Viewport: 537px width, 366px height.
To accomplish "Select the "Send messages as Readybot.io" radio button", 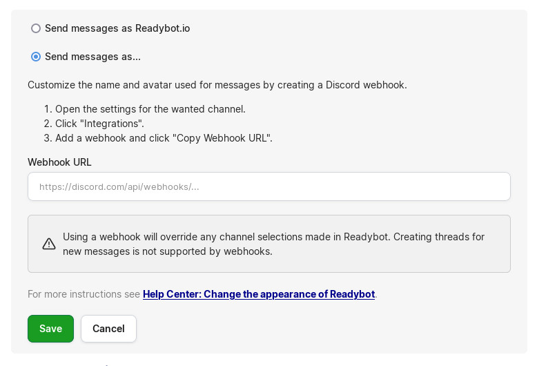I will [x=36, y=28].
